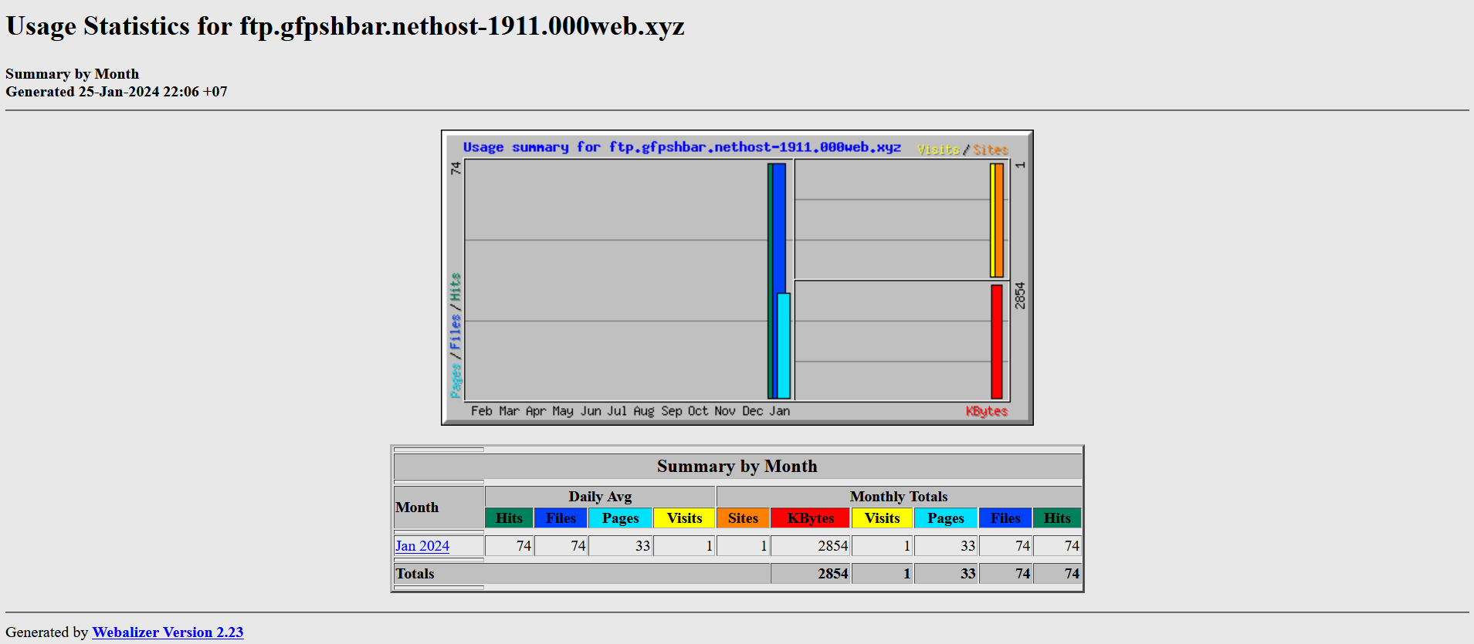Click the blue Files bar in chart
Image resolution: width=1474 pixels, height=644 pixels.
tap(780, 228)
